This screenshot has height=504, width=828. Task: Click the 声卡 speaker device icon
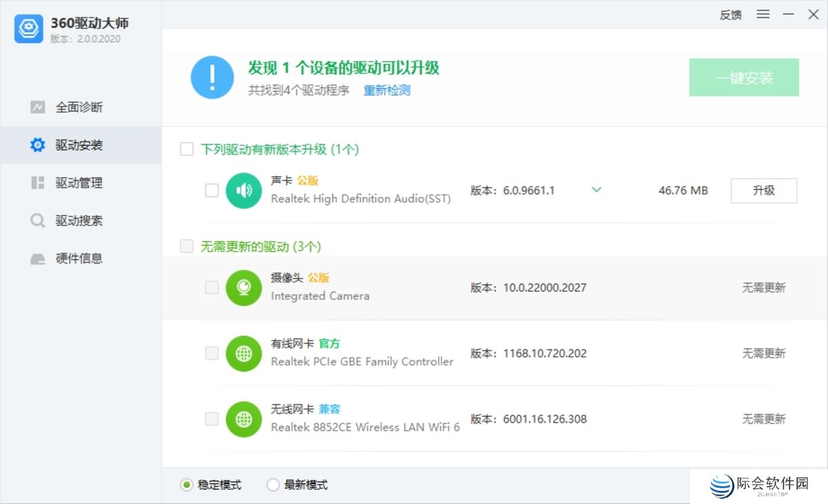(x=244, y=191)
